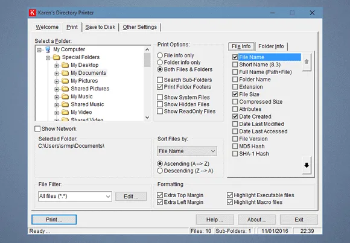Open the Sort Files by dropdown
Screen dimensions: 350x243
click(x=187, y=151)
